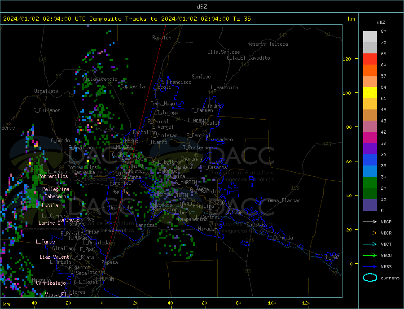
Task: Click the purple 39 dBZ color swatch
Action: click(370, 149)
